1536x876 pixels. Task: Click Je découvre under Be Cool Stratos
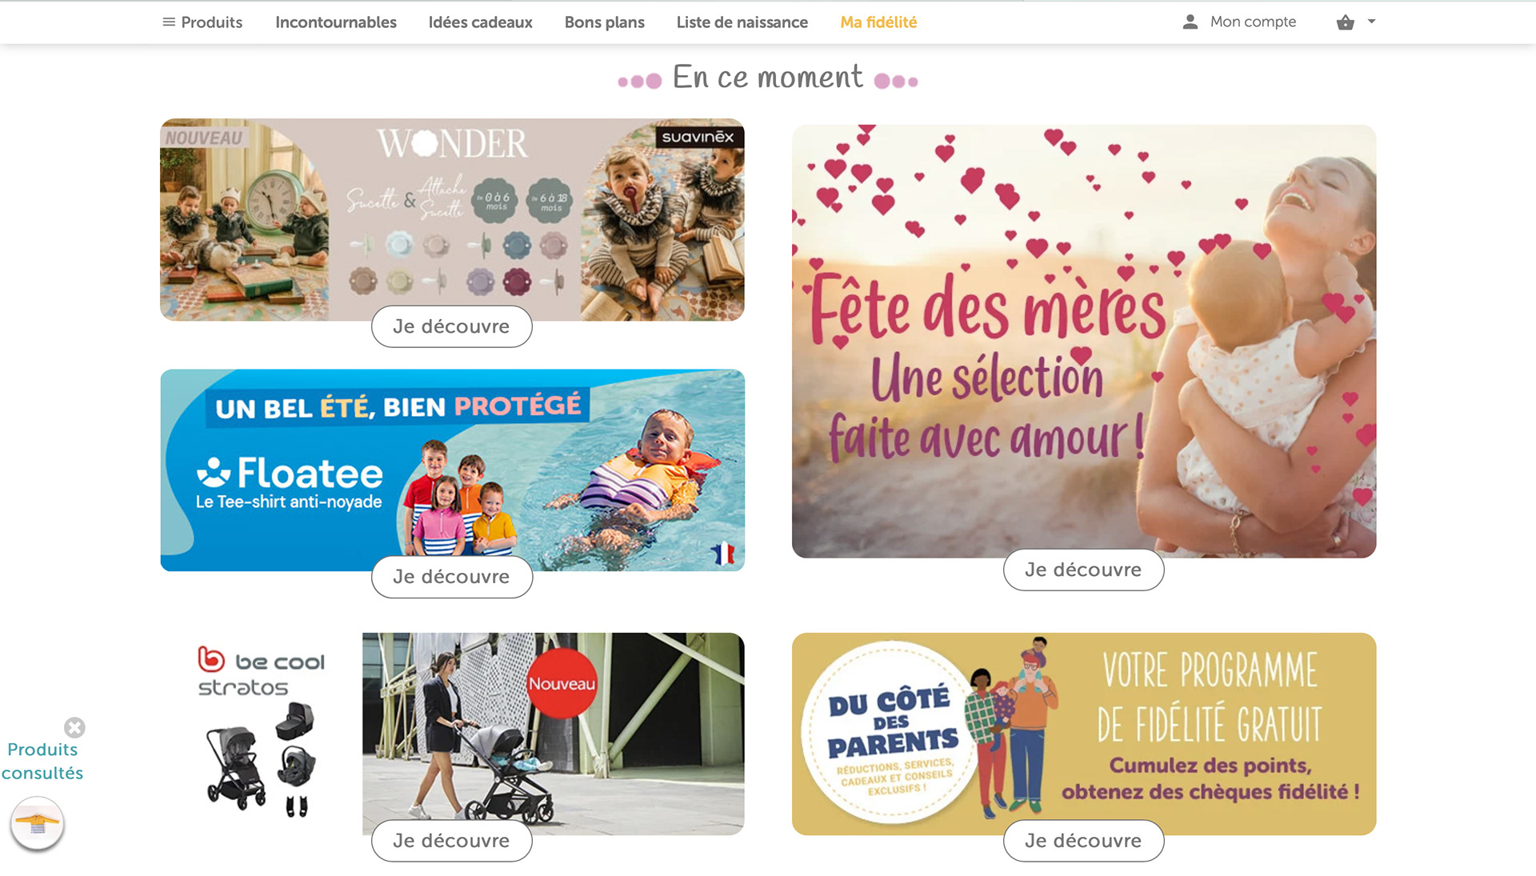point(451,841)
